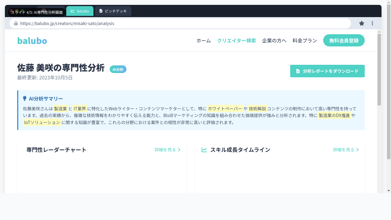Click the outer scrollbar down arrow
This screenshot has height=220, width=391.
[389, 190]
